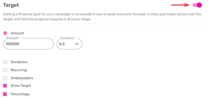Click the Target section heading
This screenshot has height=99, width=208.
tap(11, 5)
